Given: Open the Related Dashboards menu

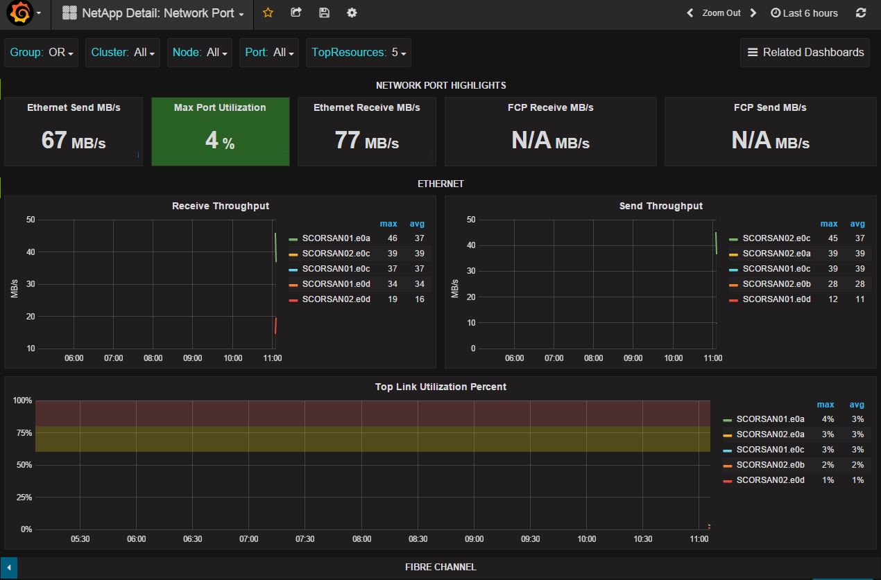Looking at the screenshot, I should pyautogui.click(x=805, y=53).
